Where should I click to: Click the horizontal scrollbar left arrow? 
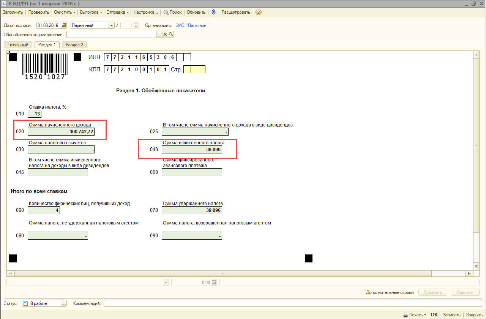[x=10, y=273]
